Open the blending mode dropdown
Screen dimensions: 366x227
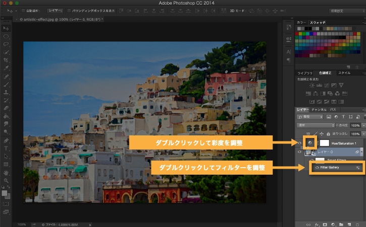pos(316,125)
